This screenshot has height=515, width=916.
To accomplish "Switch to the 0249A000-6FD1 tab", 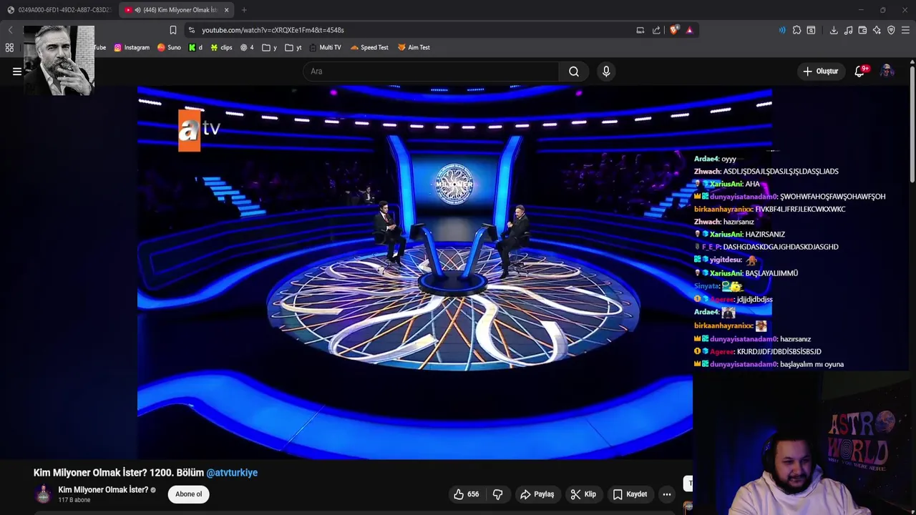I will click(x=59, y=10).
